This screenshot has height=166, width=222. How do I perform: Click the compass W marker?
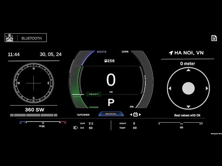point(18,83)
